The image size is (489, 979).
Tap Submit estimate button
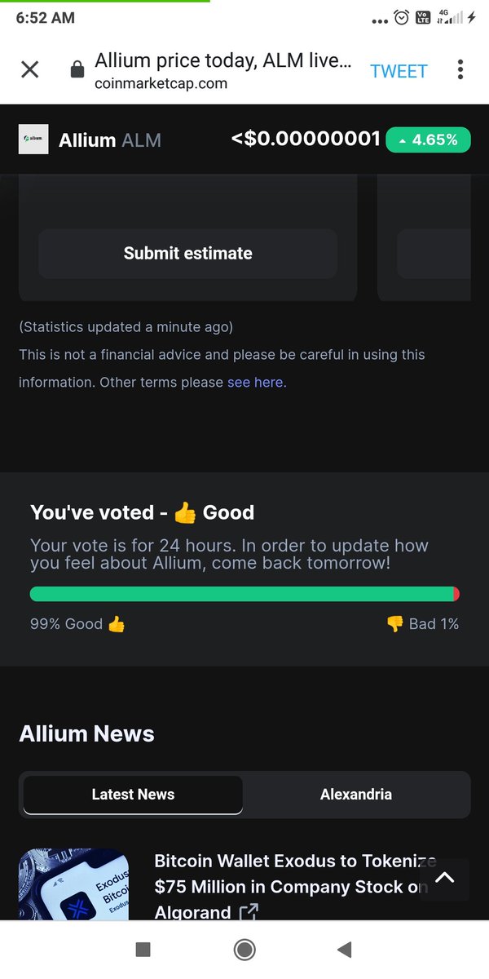click(187, 253)
